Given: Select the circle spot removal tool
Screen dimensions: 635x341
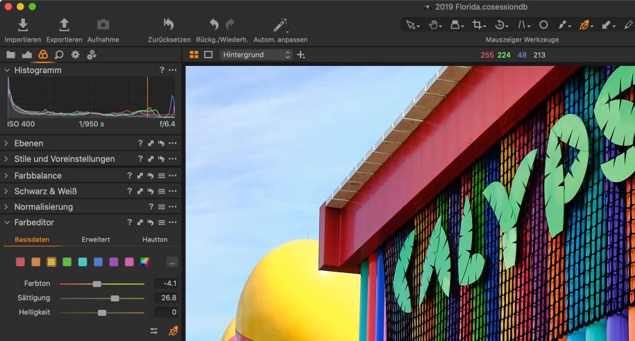Looking at the screenshot, I should coord(543,25).
